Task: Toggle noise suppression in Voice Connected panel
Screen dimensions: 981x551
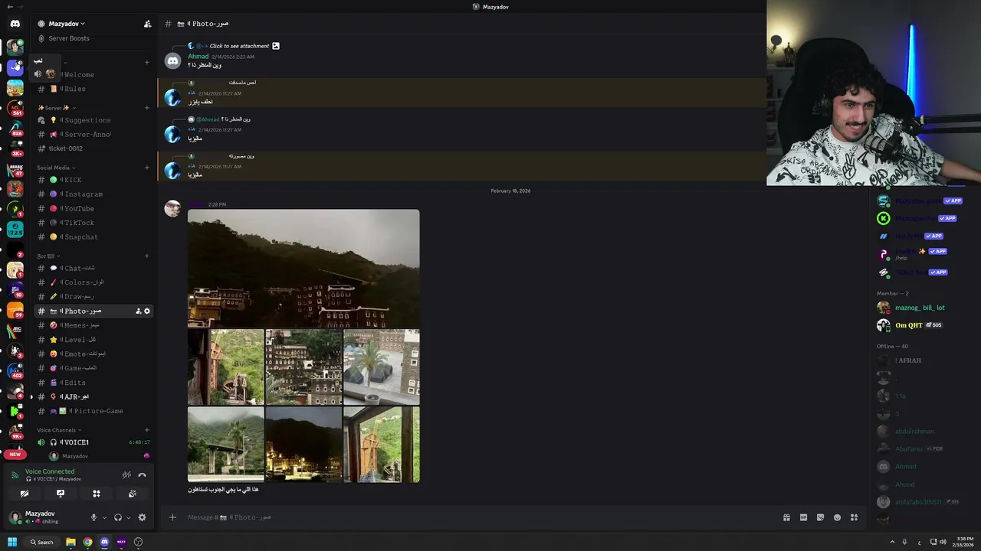Action: coord(126,474)
